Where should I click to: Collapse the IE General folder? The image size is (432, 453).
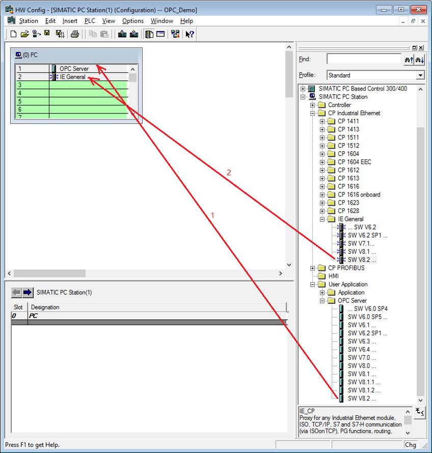coord(322,219)
